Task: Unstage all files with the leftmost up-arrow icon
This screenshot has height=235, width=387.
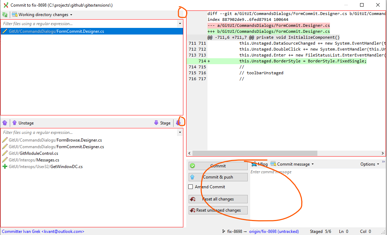Action: (4, 123)
